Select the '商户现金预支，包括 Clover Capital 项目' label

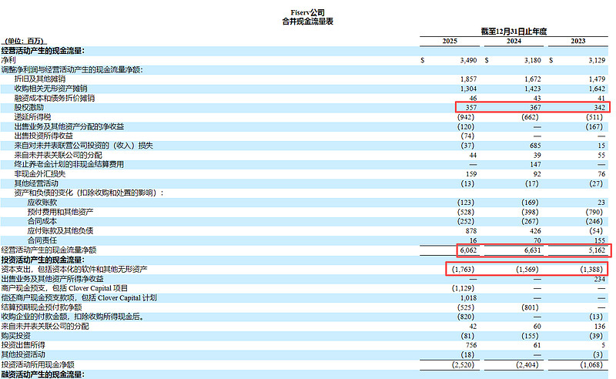pyautogui.click(x=65, y=288)
